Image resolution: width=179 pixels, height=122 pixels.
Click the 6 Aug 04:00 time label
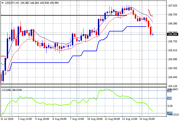pos(59,119)
